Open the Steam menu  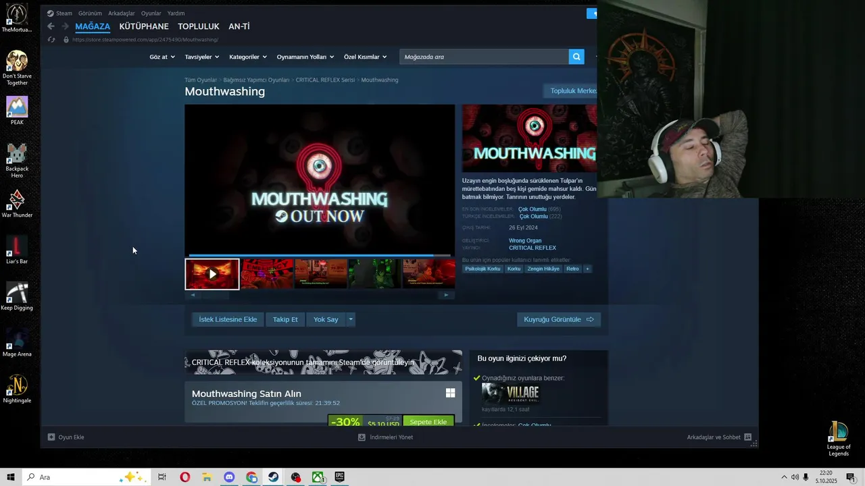click(x=59, y=13)
